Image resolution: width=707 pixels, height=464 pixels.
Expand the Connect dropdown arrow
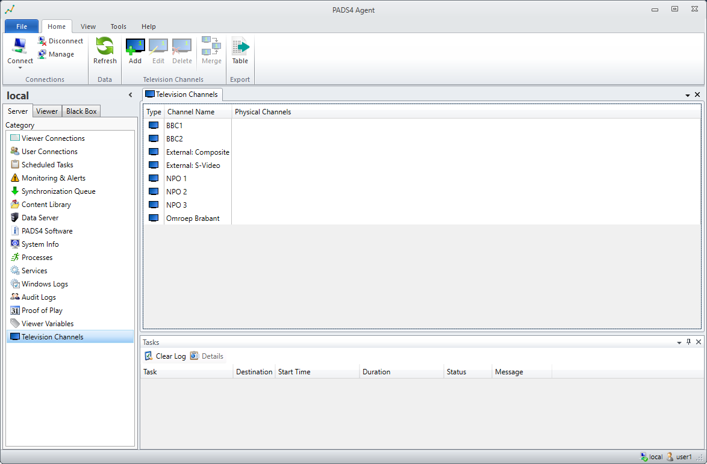[x=20, y=68]
